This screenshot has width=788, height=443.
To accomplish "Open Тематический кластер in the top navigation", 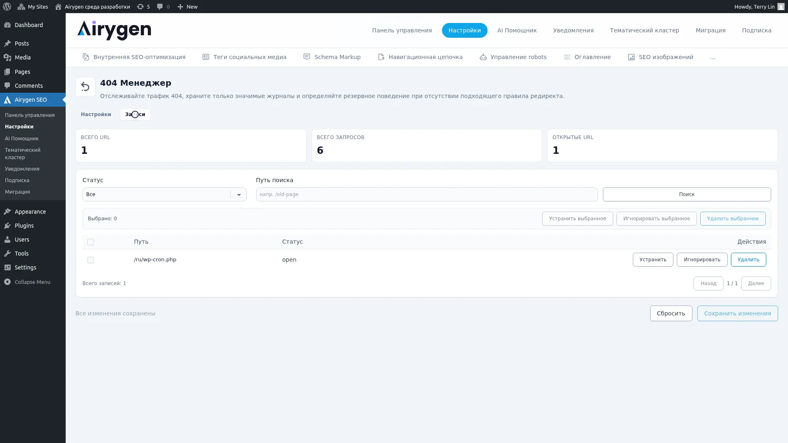I will (644, 30).
